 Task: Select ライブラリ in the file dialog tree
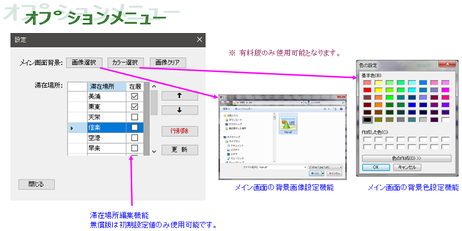(x=233, y=141)
